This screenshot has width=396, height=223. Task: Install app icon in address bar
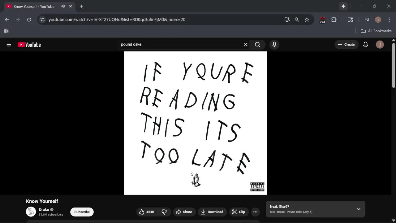tap(287, 20)
